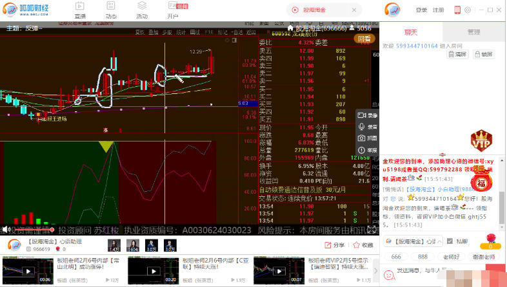Play the 常山北明 成功涨停 video thumbnail
This screenshot has height=287, width=507.
coord(28,270)
